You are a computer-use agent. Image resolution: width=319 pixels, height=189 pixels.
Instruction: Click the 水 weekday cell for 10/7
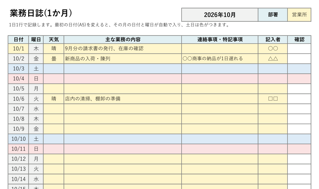click(36, 109)
